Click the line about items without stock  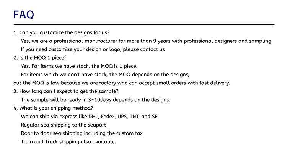tap(105, 75)
